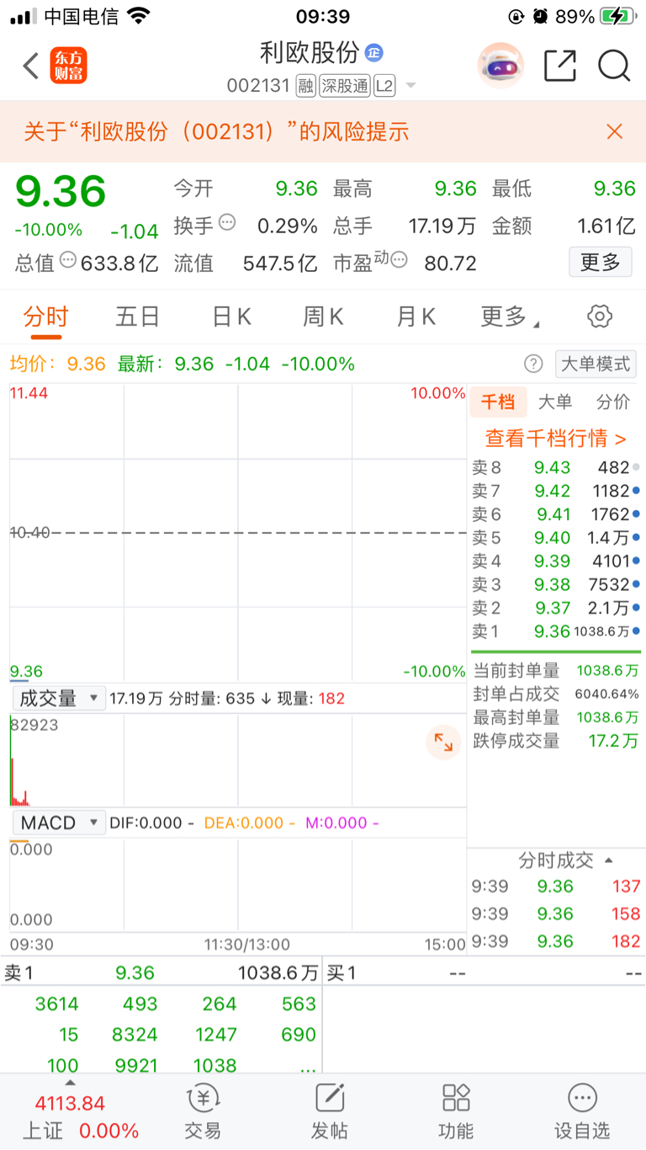The width and height of the screenshot is (646, 1150).
Task: Tap the 总值 info icon
Action: pyautogui.click(x=68, y=260)
